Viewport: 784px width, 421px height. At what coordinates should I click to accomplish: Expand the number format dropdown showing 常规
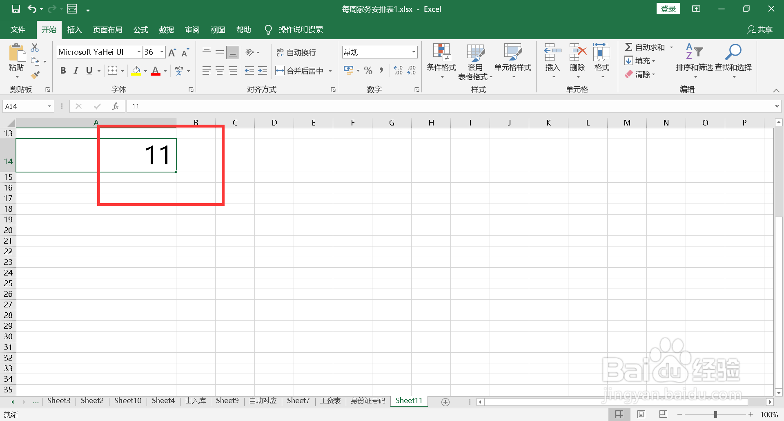point(414,52)
